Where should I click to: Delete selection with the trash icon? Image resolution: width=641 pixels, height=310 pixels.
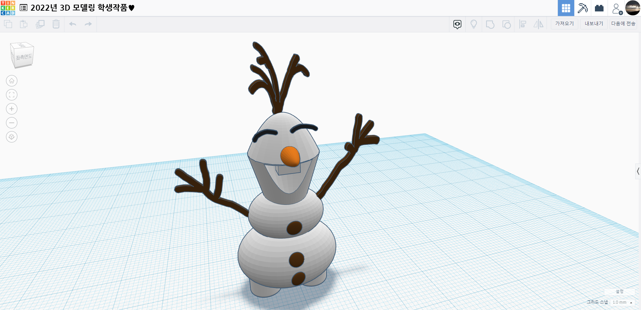tap(56, 24)
